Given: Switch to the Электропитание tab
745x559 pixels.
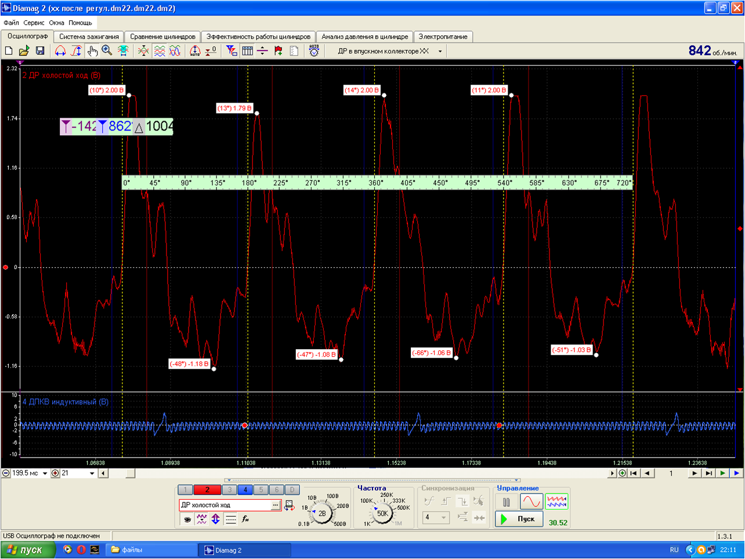Looking at the screenshot, I should pyautogui.click(x=443, y=37).
